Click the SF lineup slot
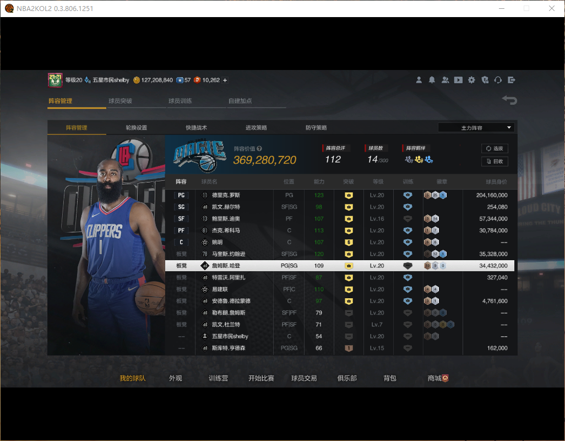The height and width of the screenshot is (441, 565). pos(181,218)
